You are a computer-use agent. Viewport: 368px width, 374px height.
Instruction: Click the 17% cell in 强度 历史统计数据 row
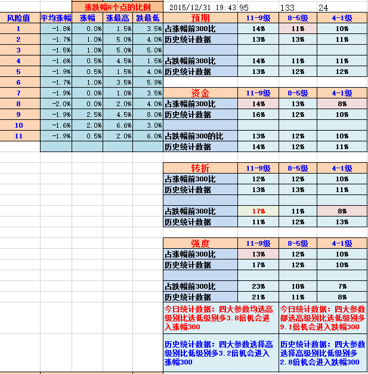click(258, 265)
